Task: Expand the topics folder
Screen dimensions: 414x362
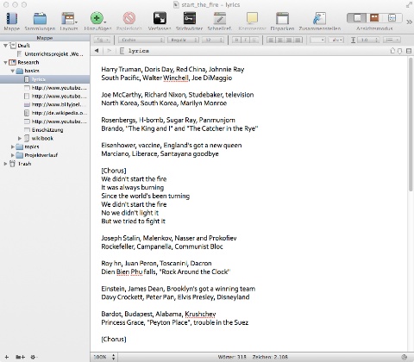Action: point(13,147)
